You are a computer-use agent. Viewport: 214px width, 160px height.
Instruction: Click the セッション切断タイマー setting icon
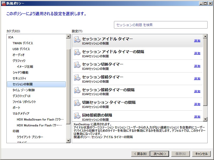point(77,66)
